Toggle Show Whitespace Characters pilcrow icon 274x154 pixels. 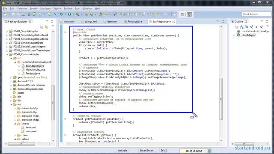(x=129, y=14)
